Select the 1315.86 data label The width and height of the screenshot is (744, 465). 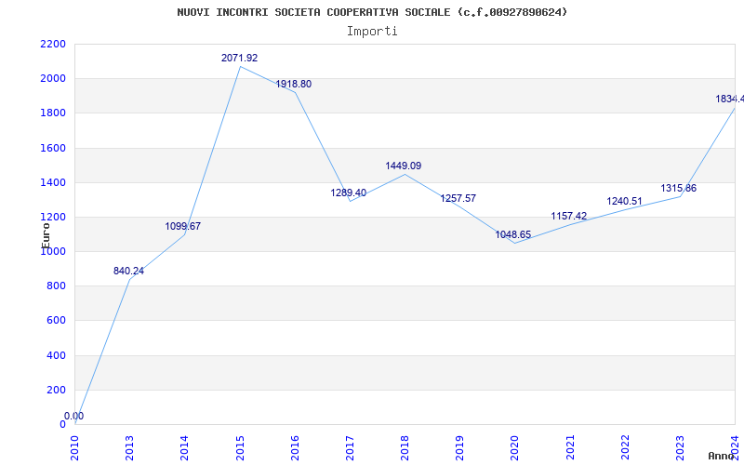point(679,189)
